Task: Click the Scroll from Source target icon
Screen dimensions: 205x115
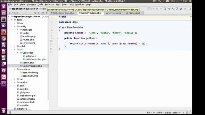Action: [x=35, y=13]
